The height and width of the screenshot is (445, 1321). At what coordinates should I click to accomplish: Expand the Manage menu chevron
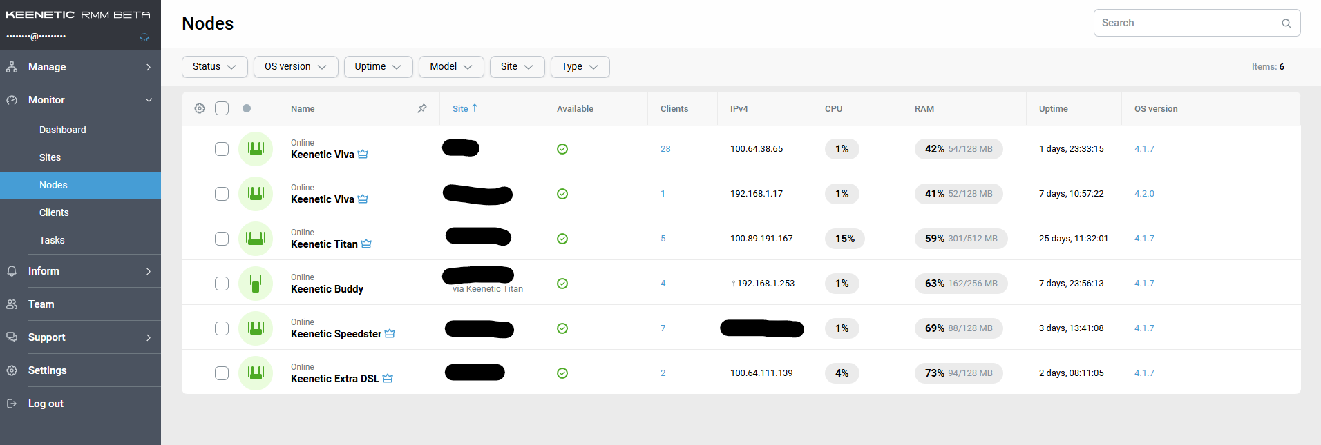pos(149,67)
